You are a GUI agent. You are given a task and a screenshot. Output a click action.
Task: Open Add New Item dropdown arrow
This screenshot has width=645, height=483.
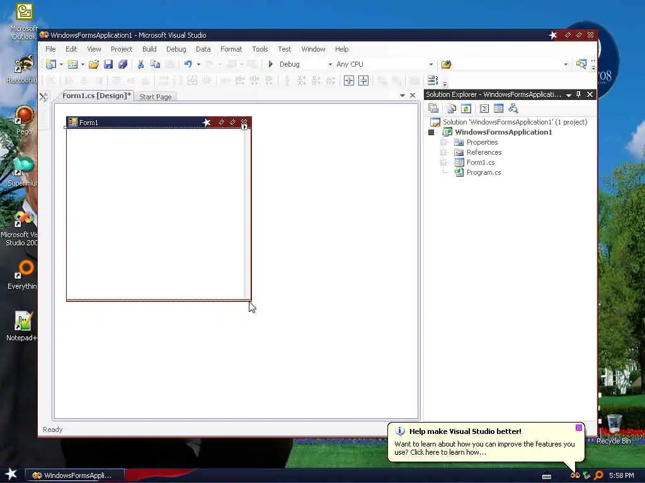click(83, 65)
